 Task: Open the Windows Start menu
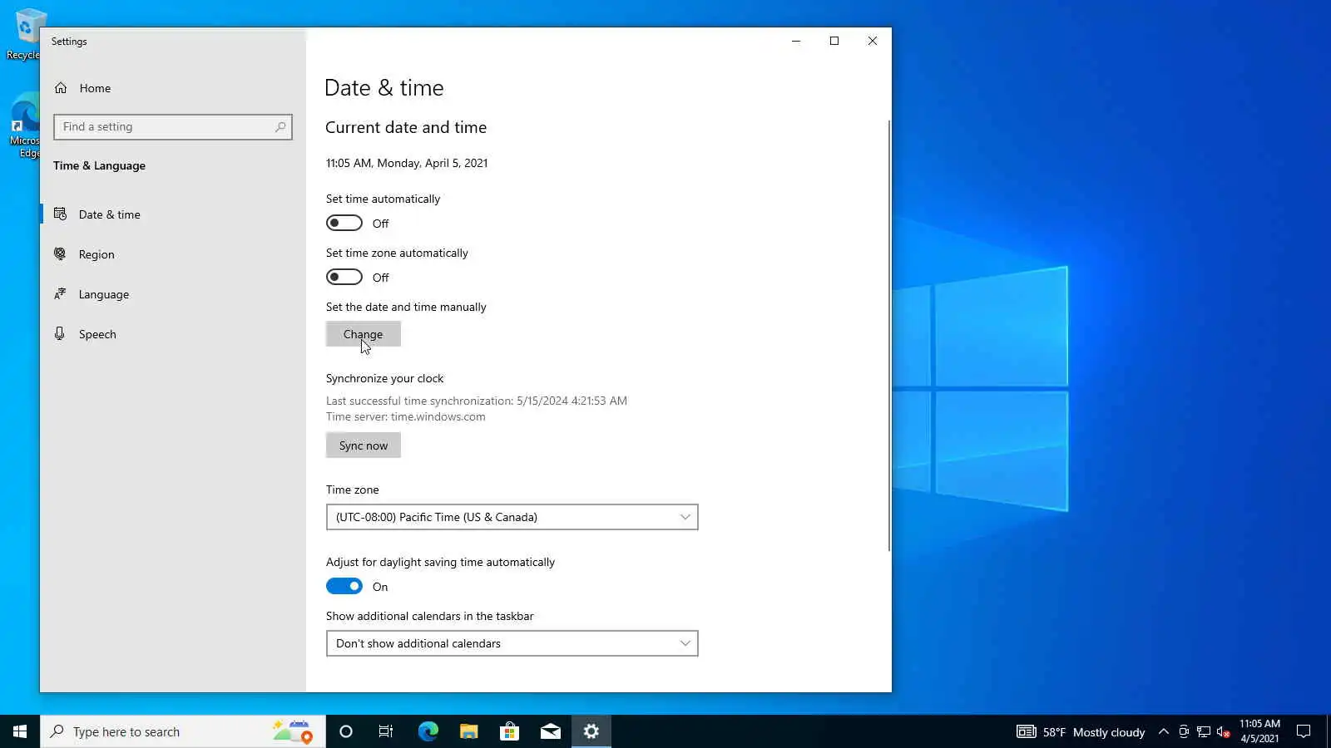(20, 731)
